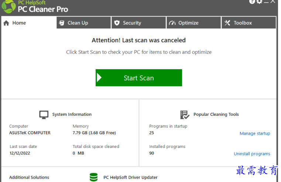The height and width of the screenshot is (182, 281).
Task: Open settings via the gear icon
Action: pos(259,1)
